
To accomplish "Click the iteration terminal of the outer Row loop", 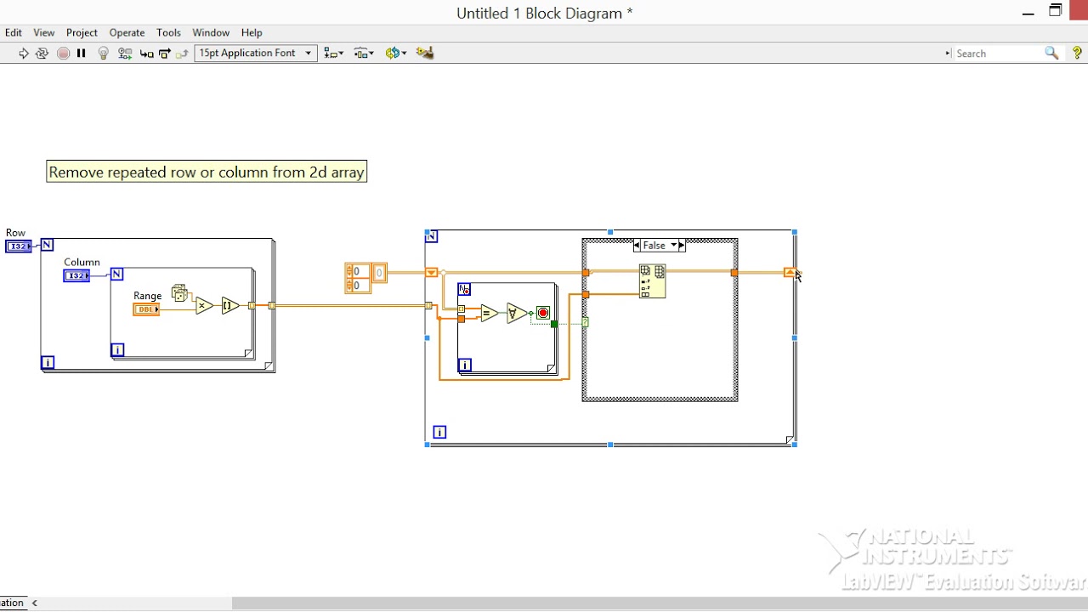I will [x=48, y=363].
